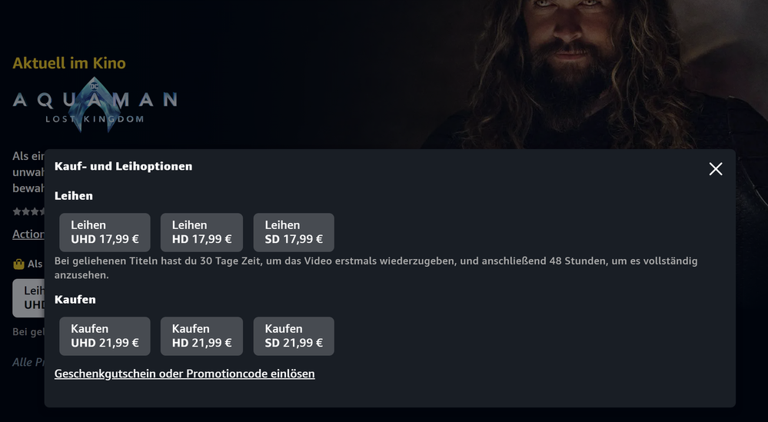Click the Kaufen section heading
768x422 pixels.
click(75, 299)
